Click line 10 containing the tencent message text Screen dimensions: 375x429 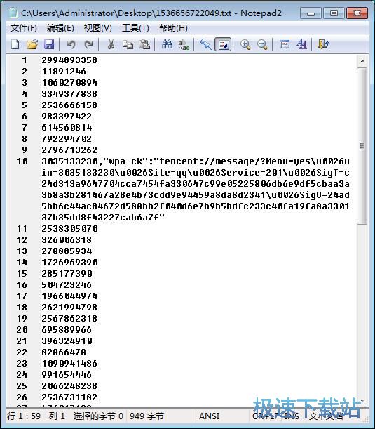pyautogui.click(x=196, y=189)
